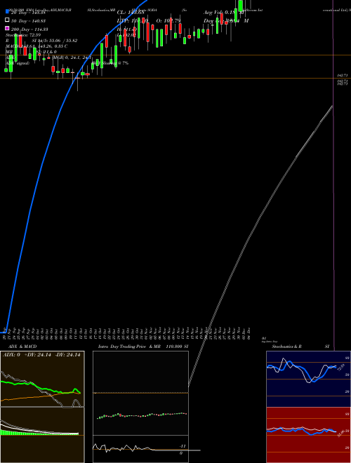Open the red RSI chart panel
The image size is (351, 463).
coord(308,435)
